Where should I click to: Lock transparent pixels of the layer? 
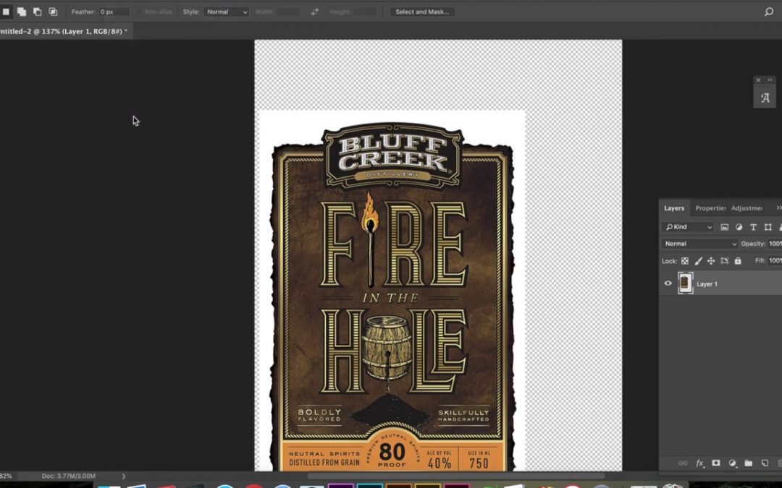point(685,261)
